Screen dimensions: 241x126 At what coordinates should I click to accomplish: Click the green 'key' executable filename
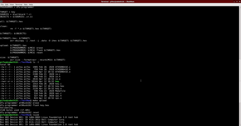pyautogui.click(x=57, y=81)
